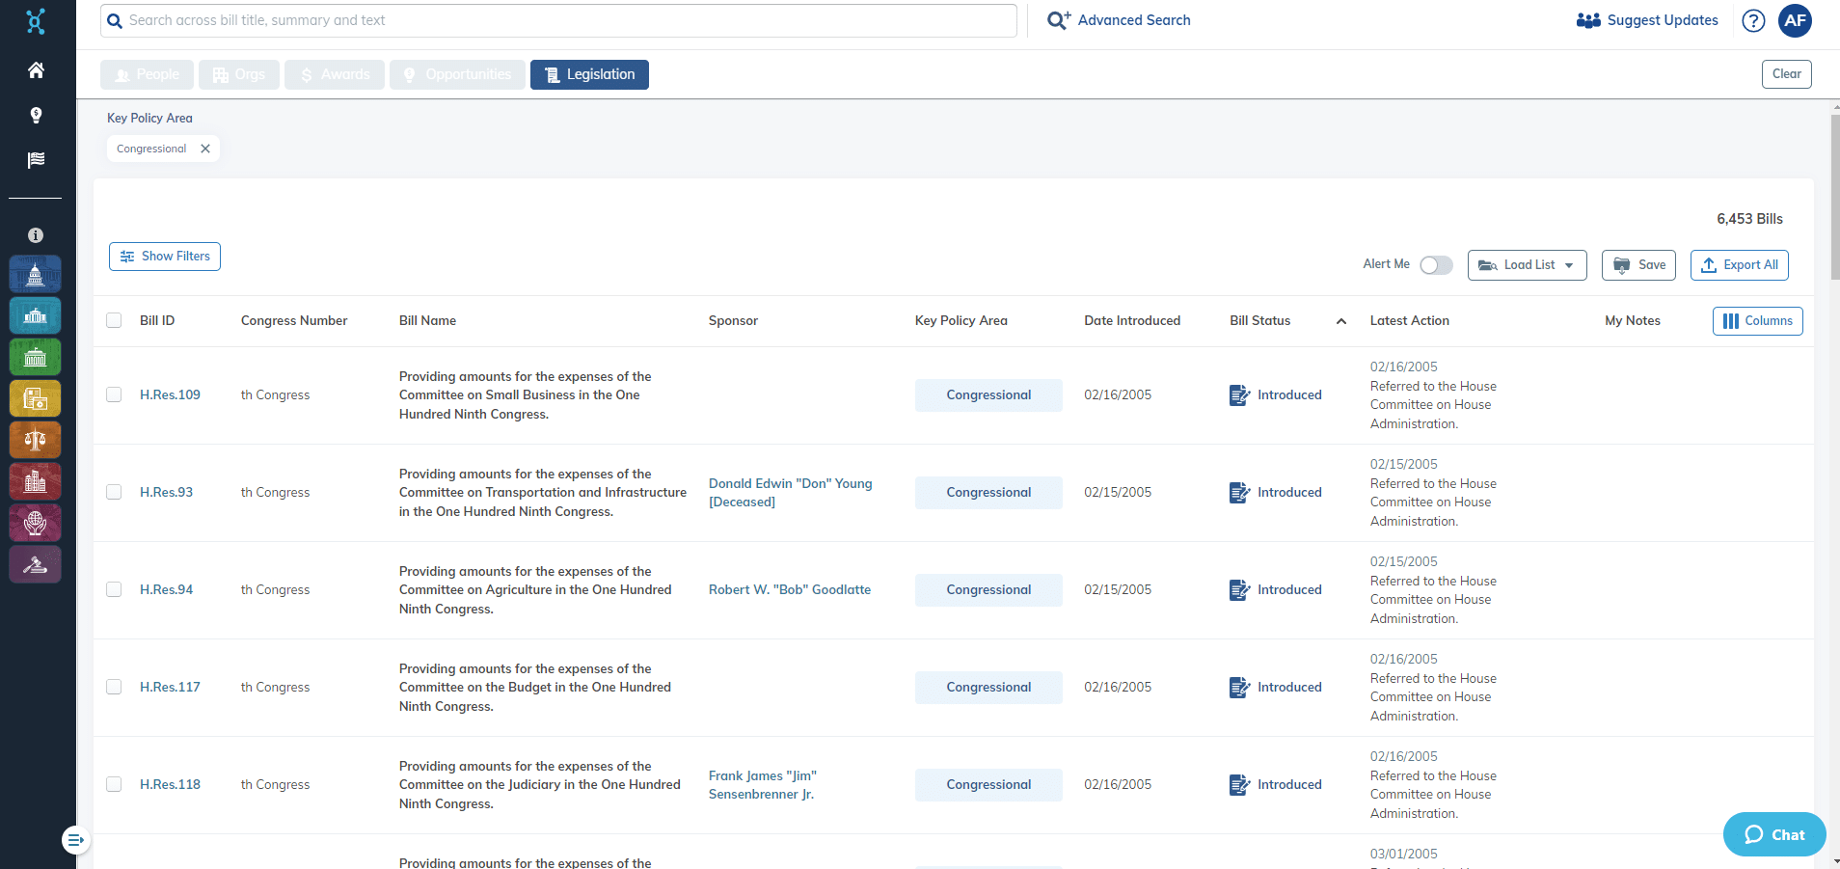Click the app logo in the sidebar
The image size is (1840, 869).
click(x=36, y=21)
